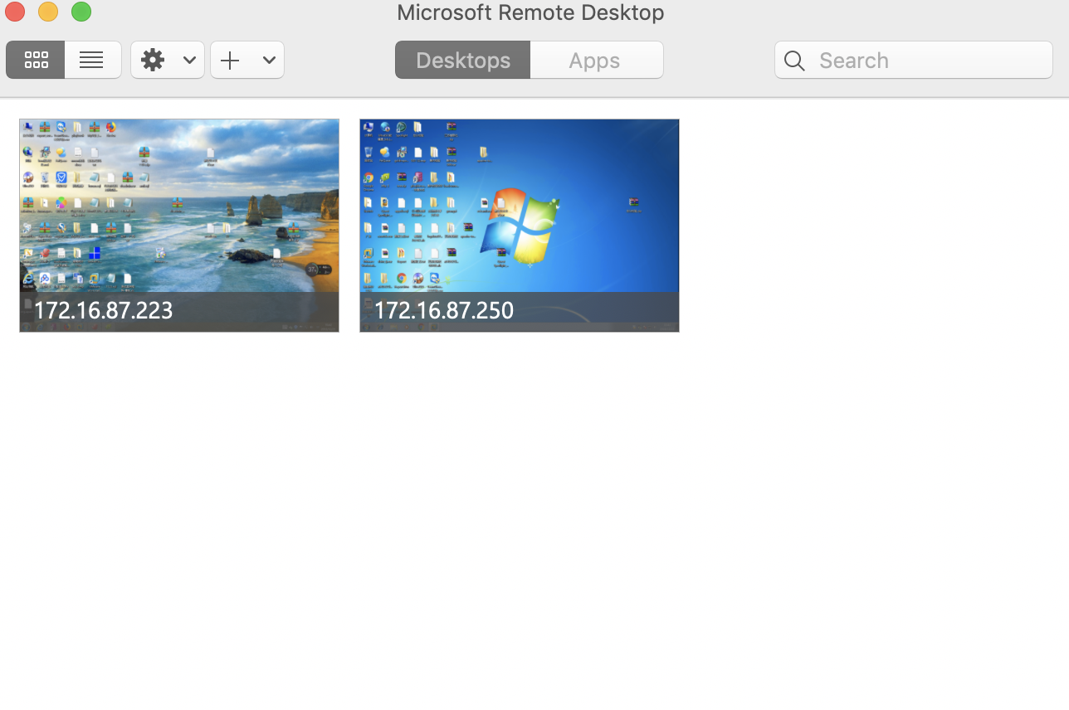This screenshot has height=710, width=1069.
Task: Open the 172.16.87.223 desktop thumbnail
Action: coord(179,226)
